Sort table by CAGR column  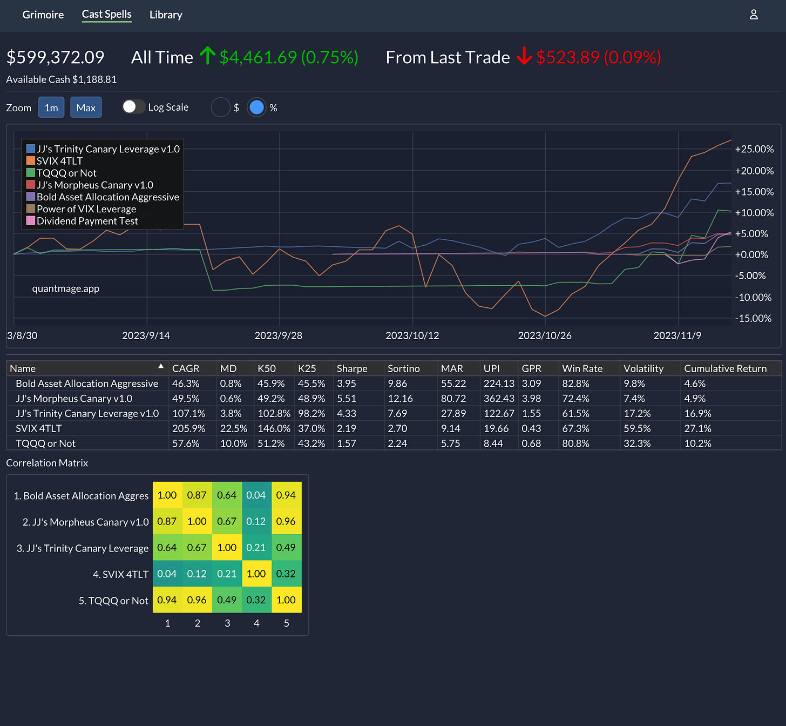tap(186, 368)
